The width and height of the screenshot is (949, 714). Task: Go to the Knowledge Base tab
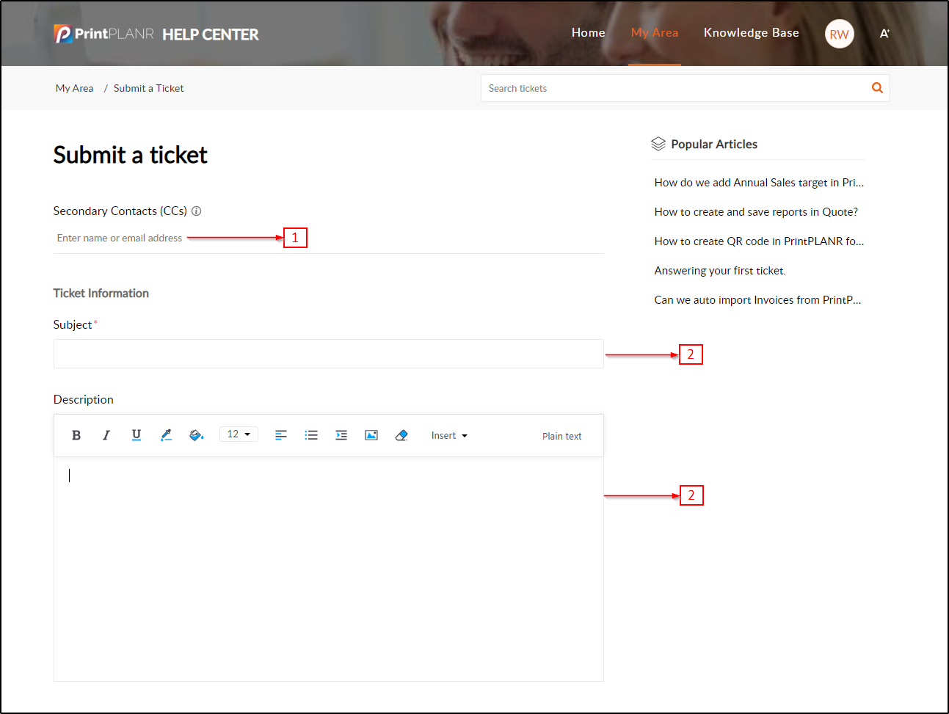pos(751,33)
